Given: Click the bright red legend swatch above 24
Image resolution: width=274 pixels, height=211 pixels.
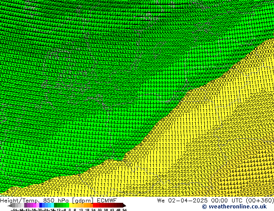Looking at the screenshot, I should (x=94, y=205).
